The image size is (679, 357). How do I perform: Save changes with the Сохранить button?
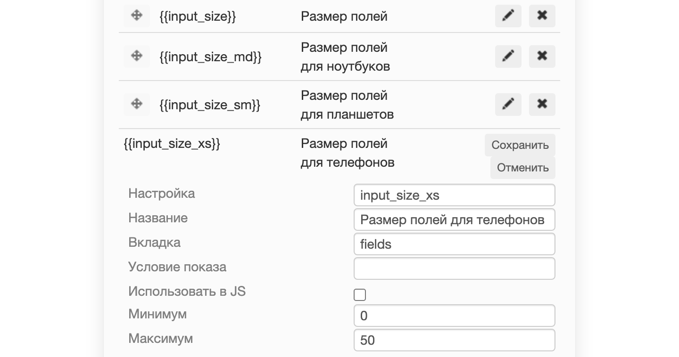520,145
